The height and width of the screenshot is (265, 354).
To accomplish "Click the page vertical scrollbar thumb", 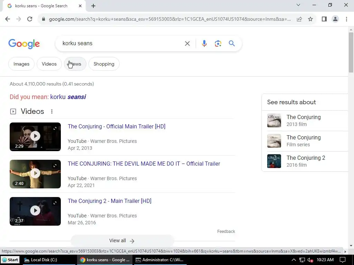I will tap(351, 52).
